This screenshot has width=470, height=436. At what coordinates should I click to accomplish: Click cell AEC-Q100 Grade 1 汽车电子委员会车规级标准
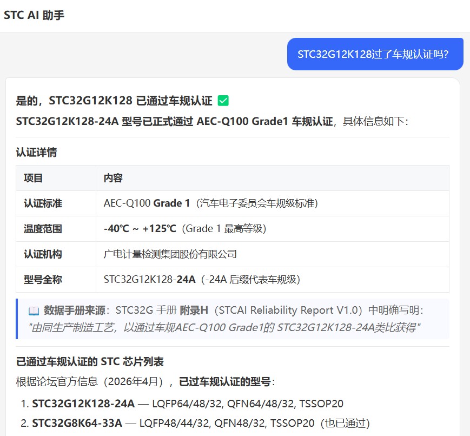pyautogui.click(x=273, y=203)
